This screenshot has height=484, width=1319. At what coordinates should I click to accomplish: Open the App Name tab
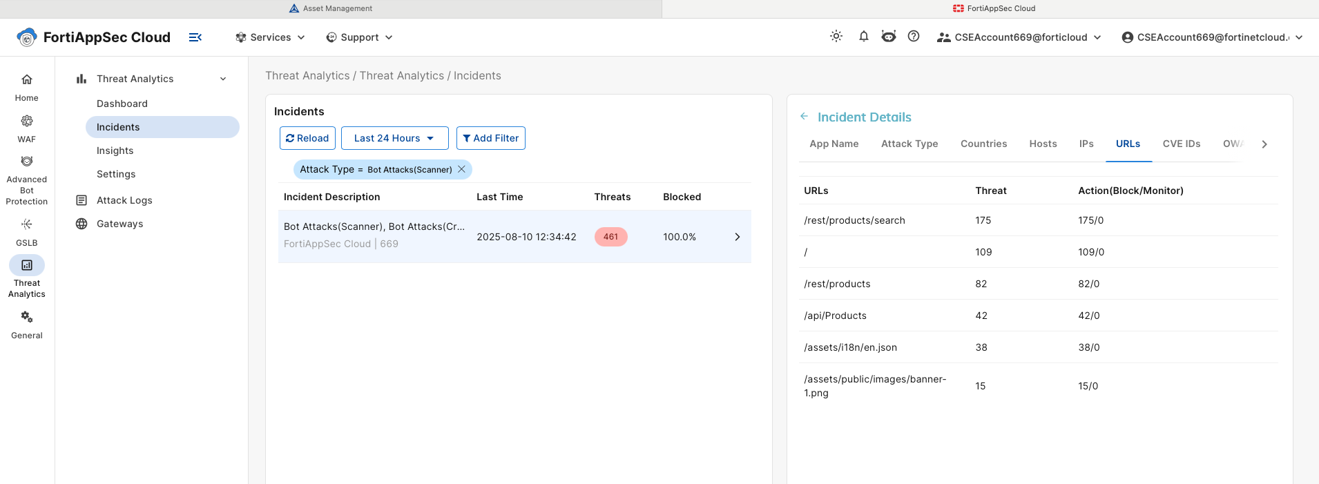click(x=834, y=144)
